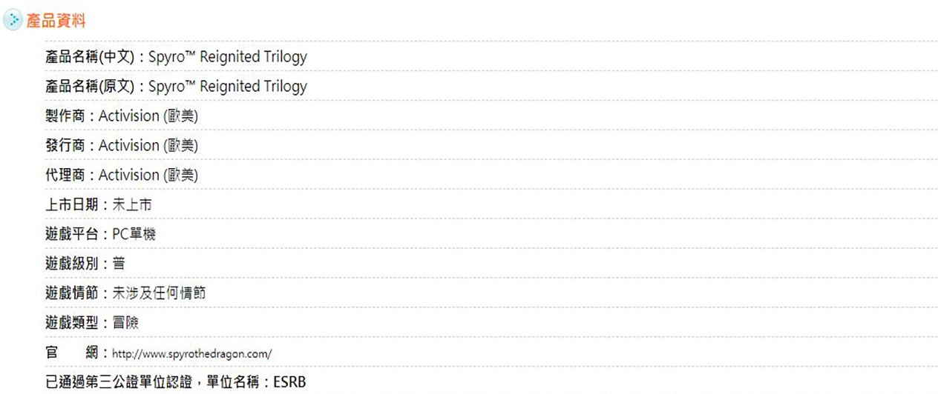Click the 未上市 release date value
Screen dimensions: 938x394
click(132, 205)
